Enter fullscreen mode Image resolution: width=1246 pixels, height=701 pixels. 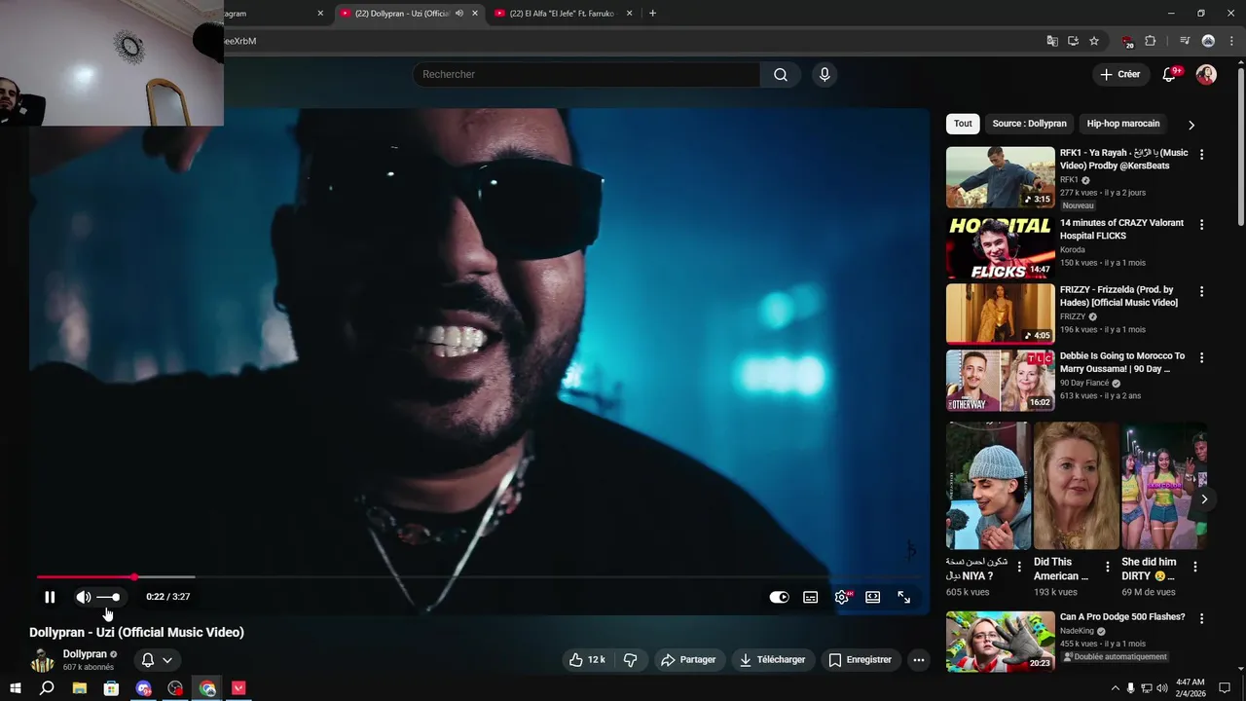coord(904,597)
